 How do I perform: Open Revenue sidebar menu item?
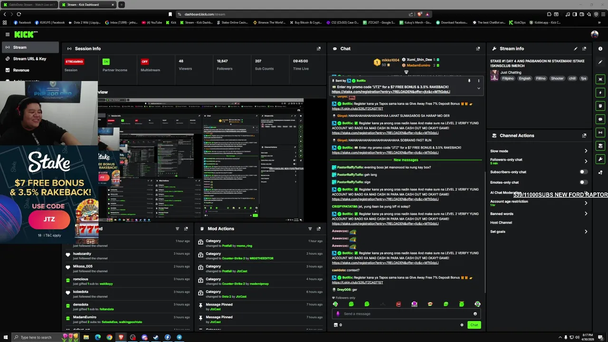pos(30,70)
